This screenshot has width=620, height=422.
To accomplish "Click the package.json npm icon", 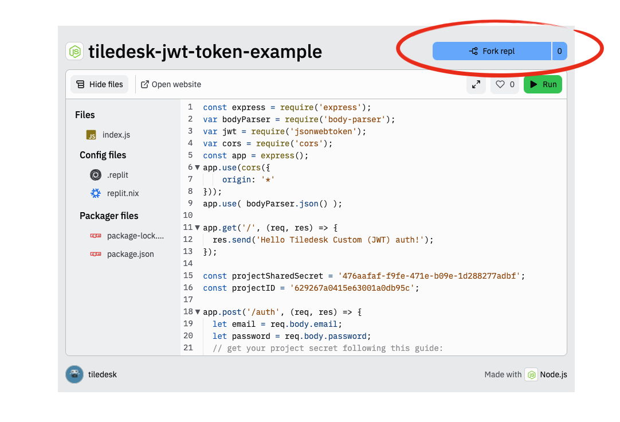I will (96, 254).
